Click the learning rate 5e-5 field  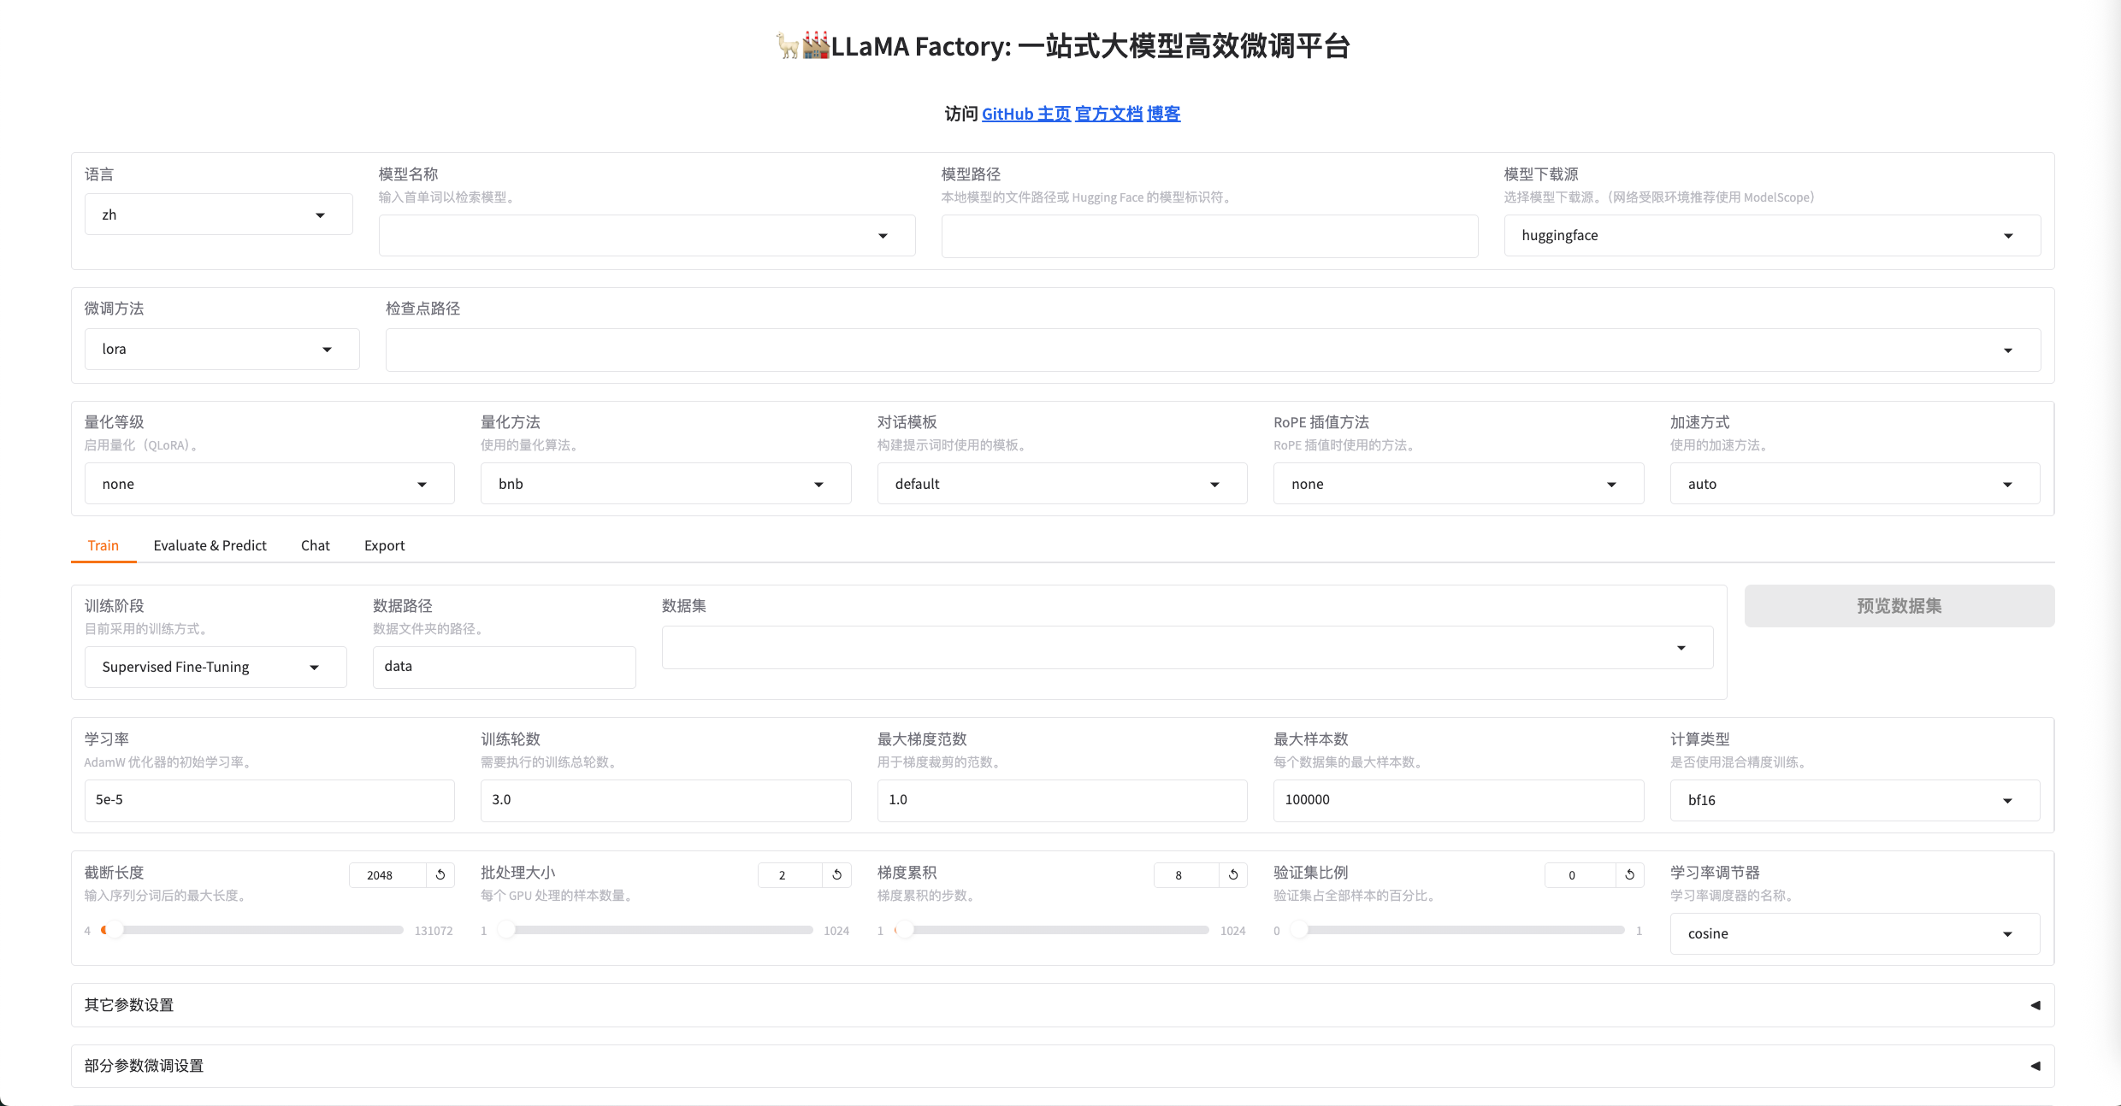coord(269,800)
